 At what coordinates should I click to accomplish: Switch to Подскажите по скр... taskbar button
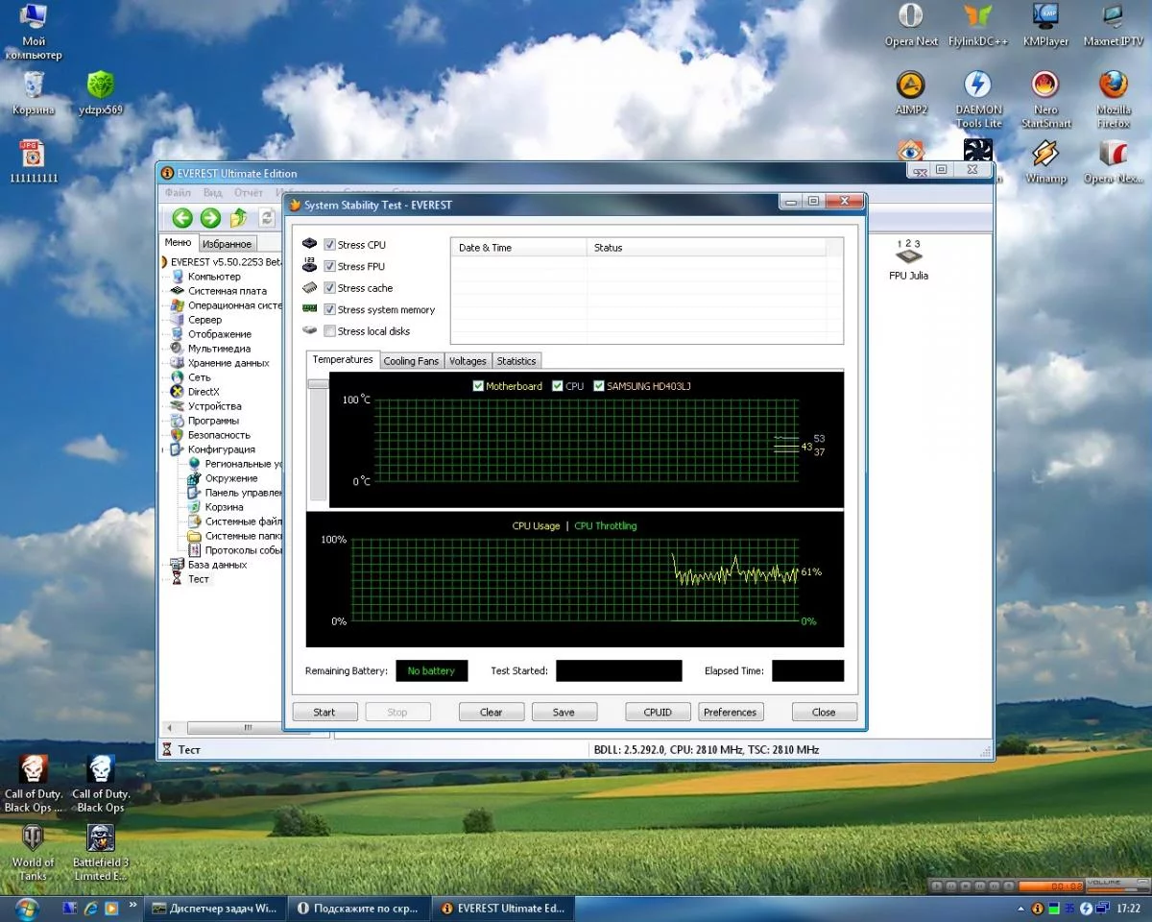[x=357, y=908]
